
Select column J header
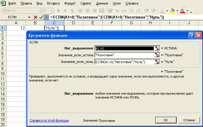coord(189,23)
